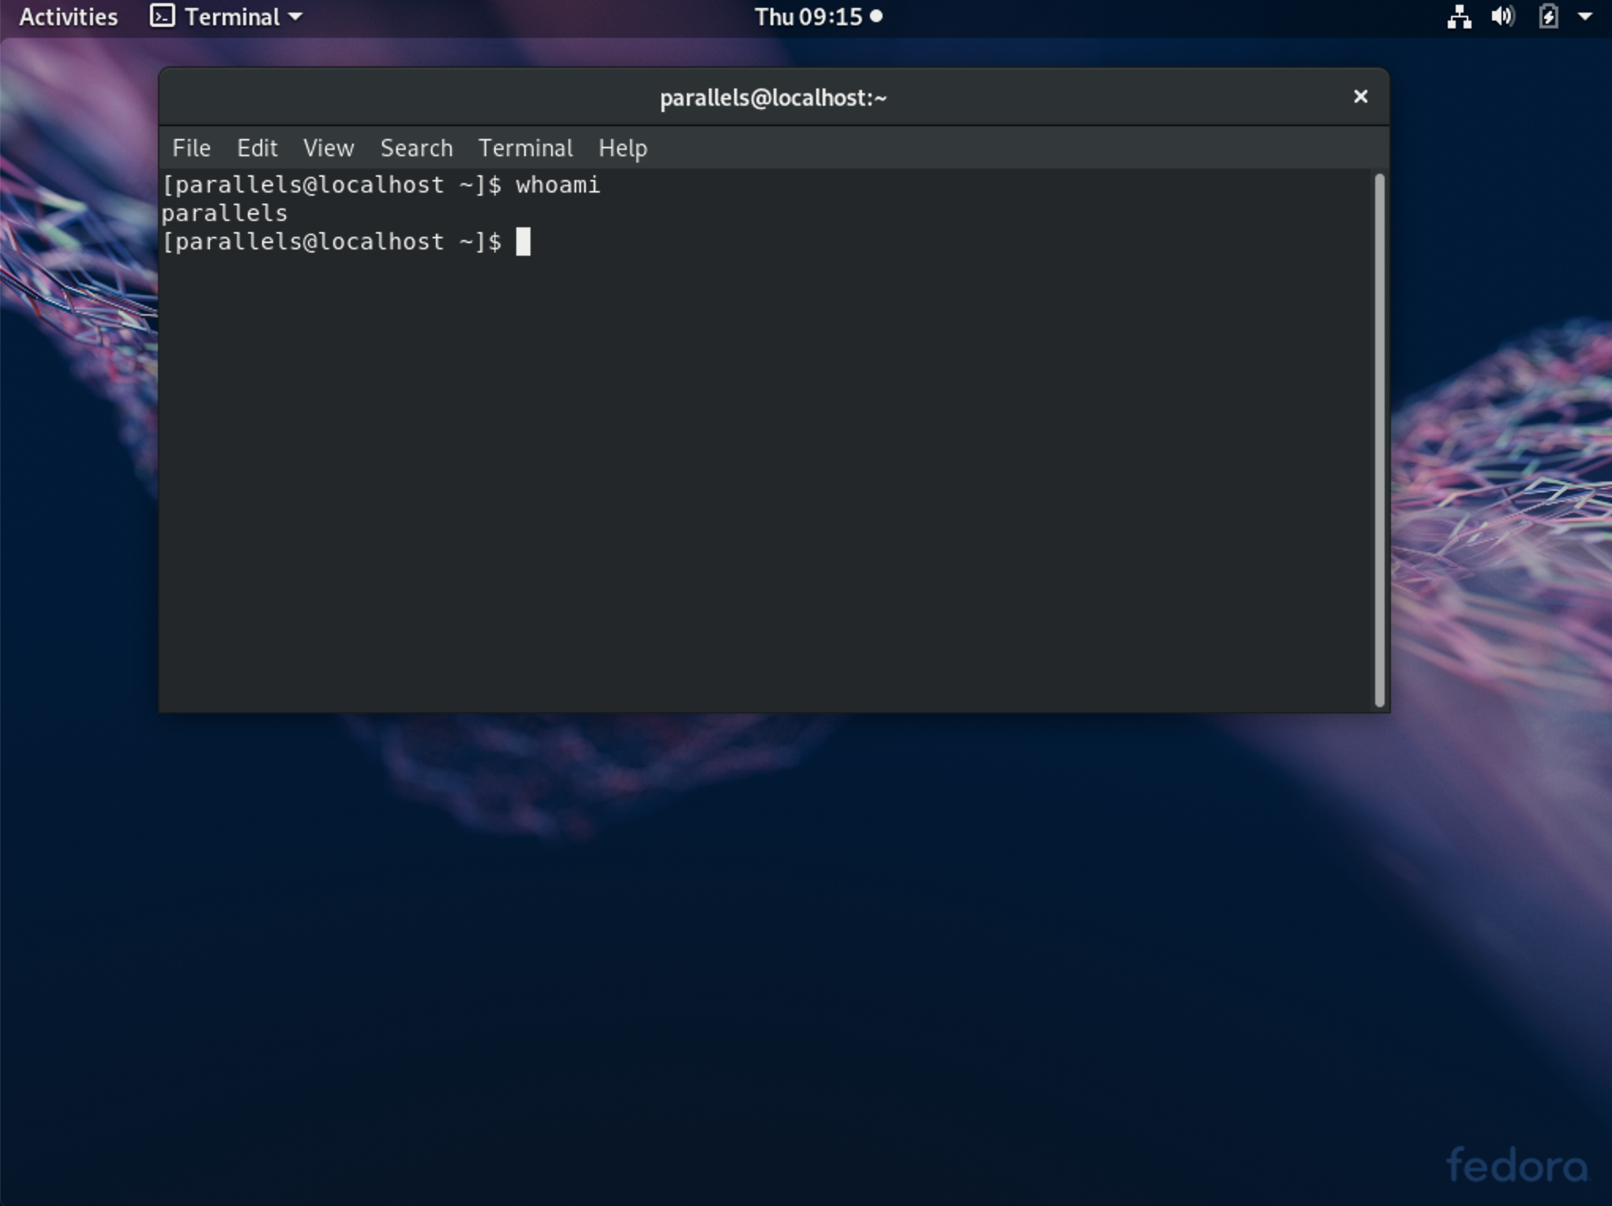
Task: Open the Edit menu
Action: pyautogui.click(x=257, y=148)
